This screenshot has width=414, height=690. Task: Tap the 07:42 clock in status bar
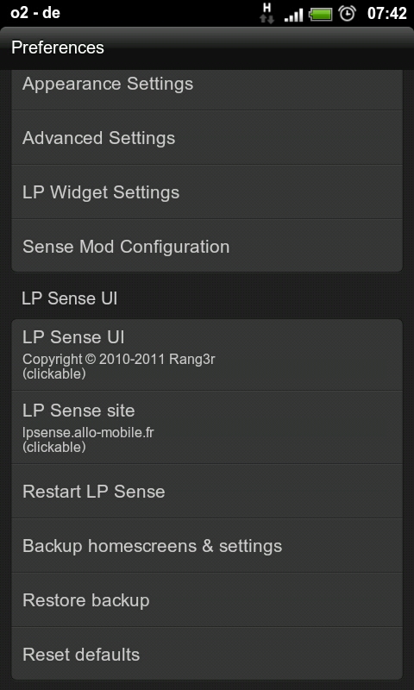(386, 13)
